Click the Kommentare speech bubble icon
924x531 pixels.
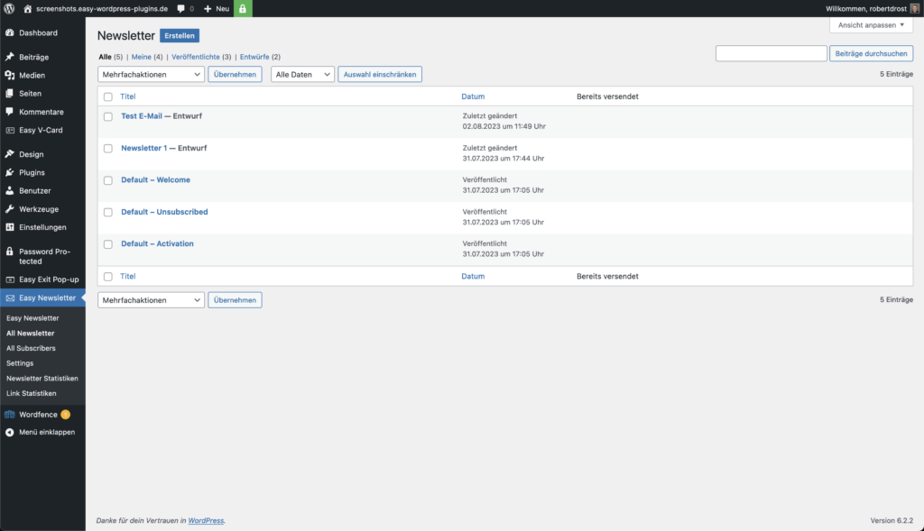[9, 112]
